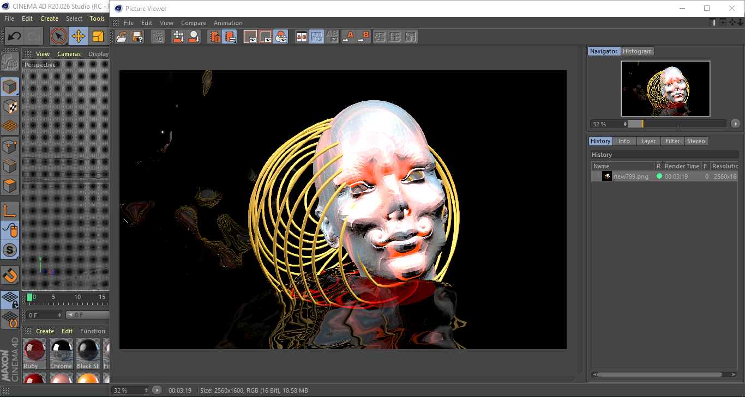Click the Planar Workplane rotating grid icon
This screenshot has height=397, width=745.
pyautogui.click(x=10, y=319)
